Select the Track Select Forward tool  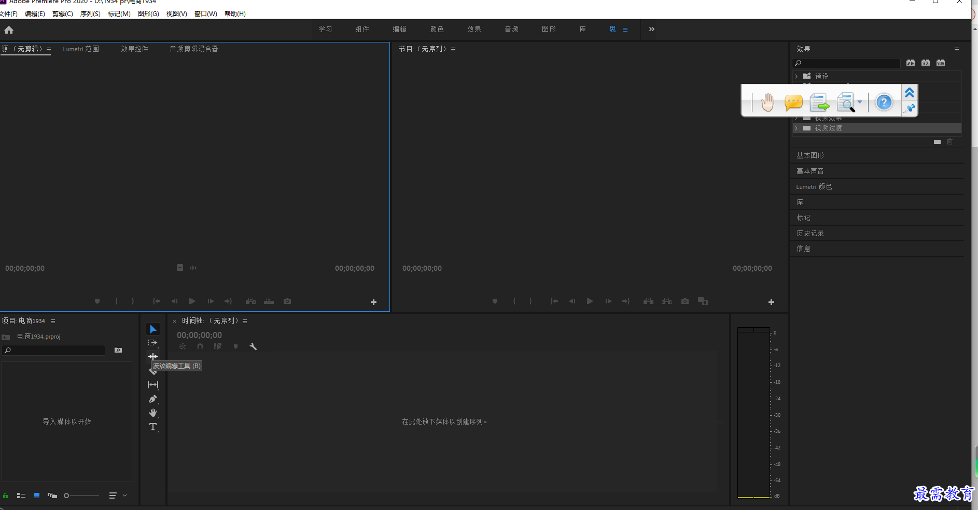(x=152, y=343)
